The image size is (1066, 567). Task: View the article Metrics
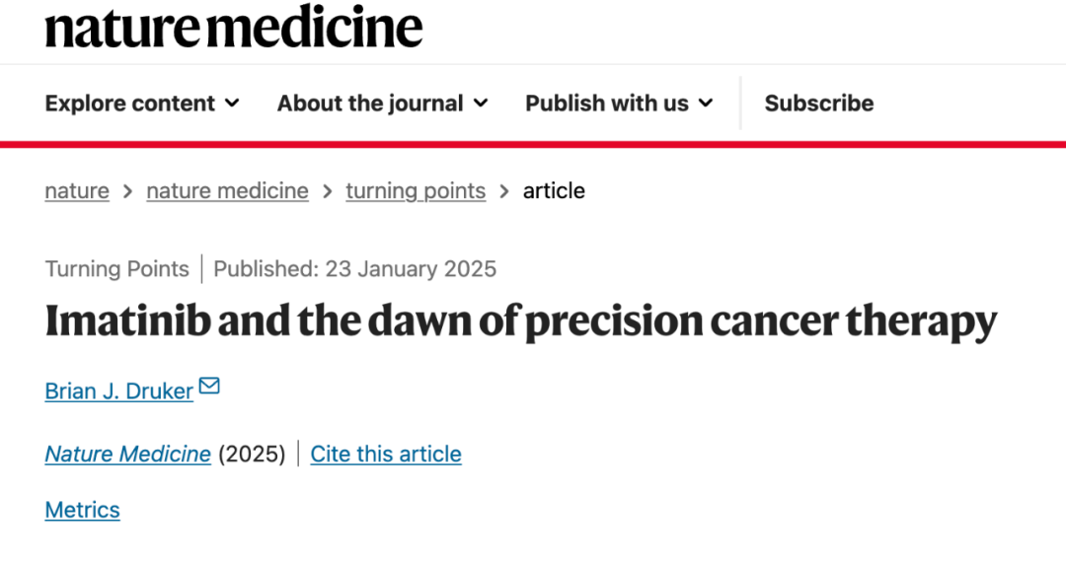82,510
